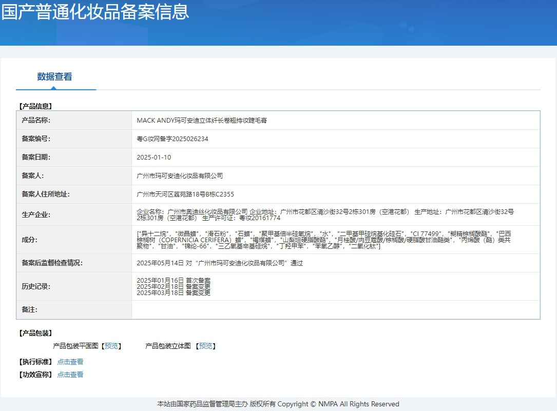Select the 数据查看 tab
557x411 pixels.
point(55,76)
